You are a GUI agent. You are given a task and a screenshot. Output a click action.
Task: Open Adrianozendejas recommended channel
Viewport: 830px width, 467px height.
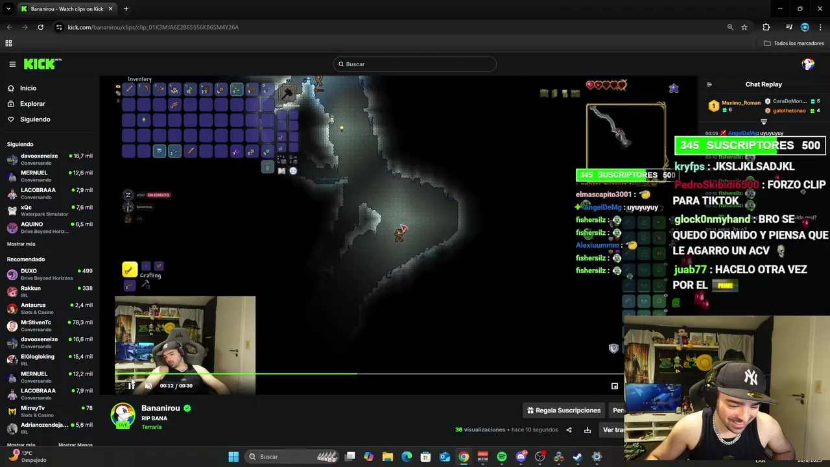point(50,428)
